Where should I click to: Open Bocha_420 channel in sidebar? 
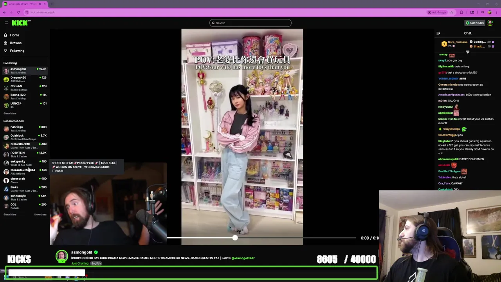pyautogui.click(x=25, y=96)
